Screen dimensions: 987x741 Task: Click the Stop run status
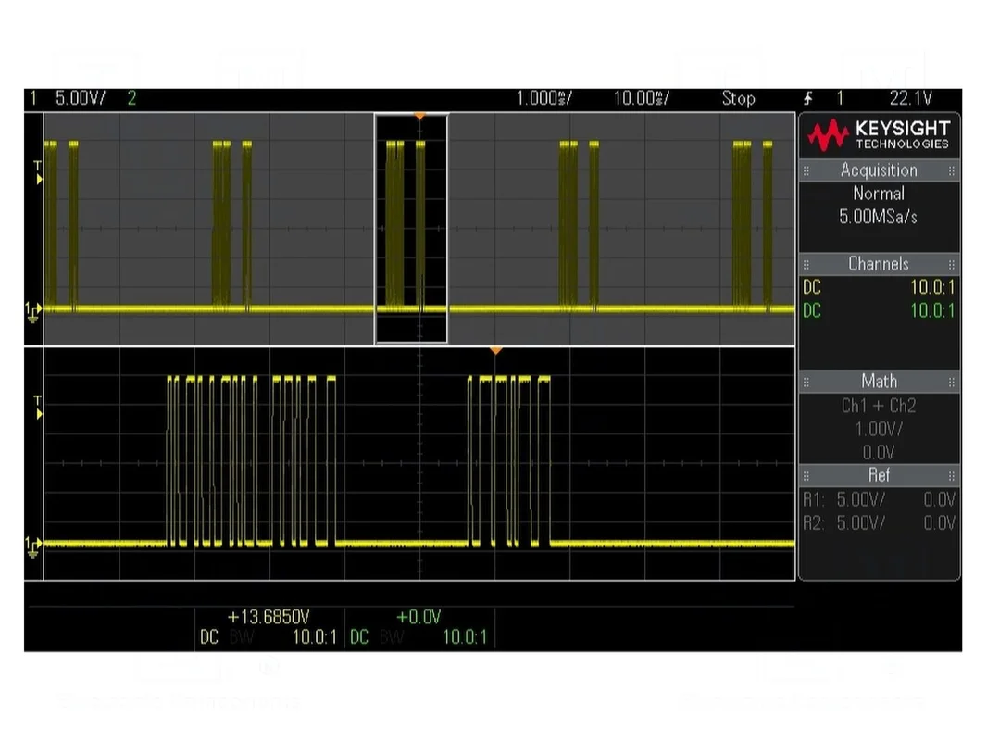click(x=738, y=99)
